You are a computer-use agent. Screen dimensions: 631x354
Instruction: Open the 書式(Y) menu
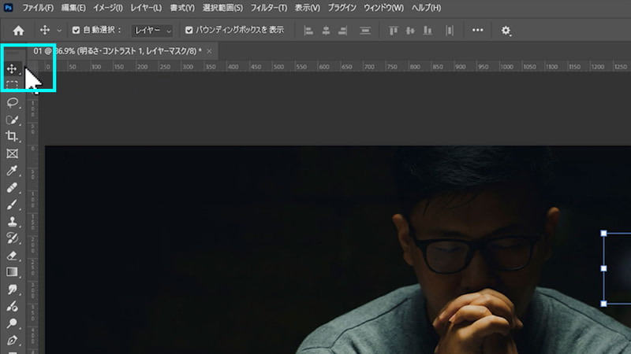(x=182, y=8)
